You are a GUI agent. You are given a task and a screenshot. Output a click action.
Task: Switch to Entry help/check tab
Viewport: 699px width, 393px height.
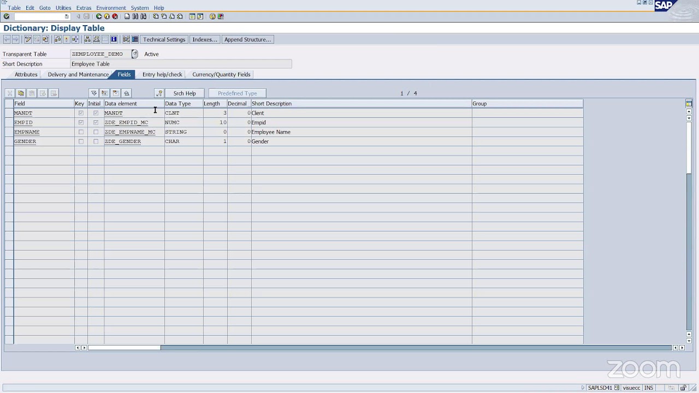click(162, 74)
